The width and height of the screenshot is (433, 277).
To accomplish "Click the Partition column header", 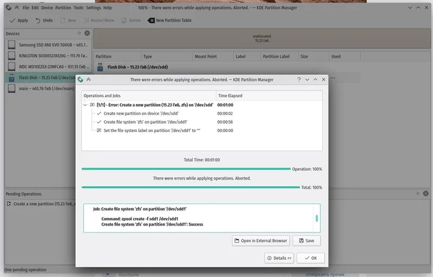I will [117, 57].
